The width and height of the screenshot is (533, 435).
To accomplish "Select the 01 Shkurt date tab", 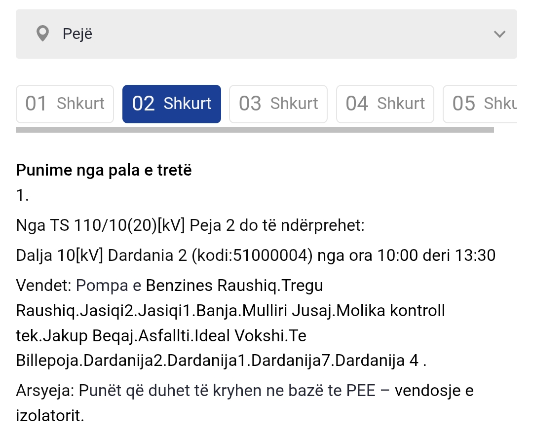I will pos(65,104).
